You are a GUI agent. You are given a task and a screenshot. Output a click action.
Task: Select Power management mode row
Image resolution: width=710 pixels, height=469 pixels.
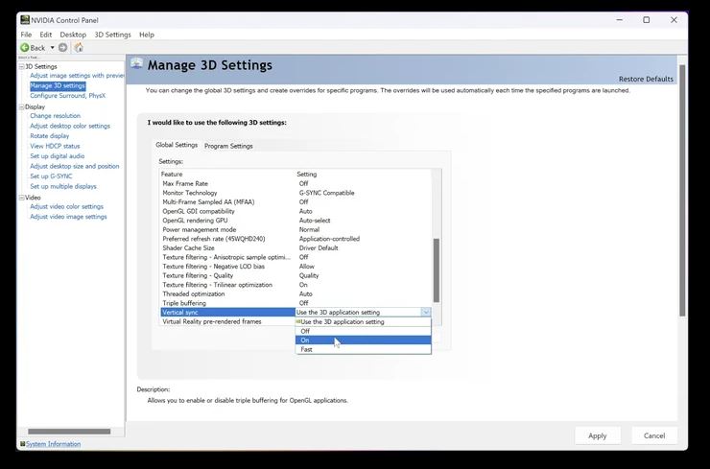click(x=296, y=229)
